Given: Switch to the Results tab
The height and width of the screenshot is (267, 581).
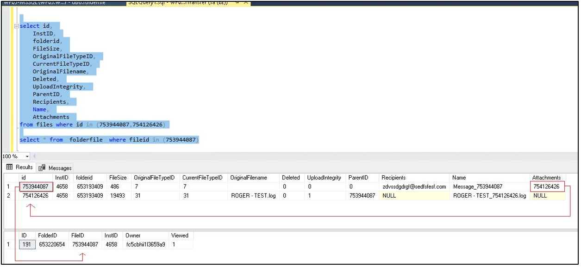Looking at the screenshot, I should point(19,168).
